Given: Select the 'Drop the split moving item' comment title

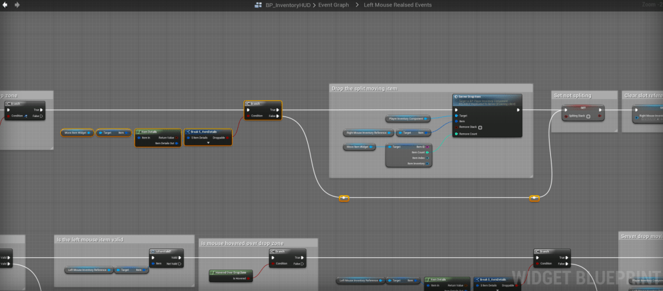Looking at the screenshot, I should pos(364,88).
